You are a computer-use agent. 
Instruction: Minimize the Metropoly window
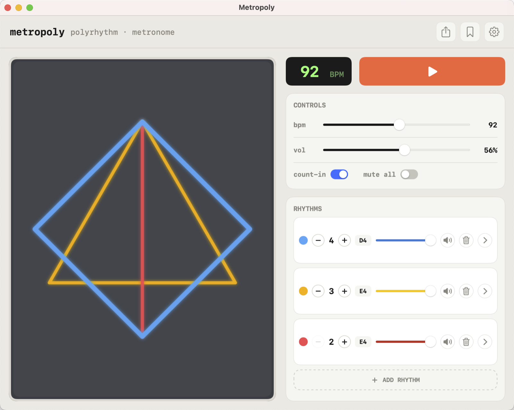[19, 7]
